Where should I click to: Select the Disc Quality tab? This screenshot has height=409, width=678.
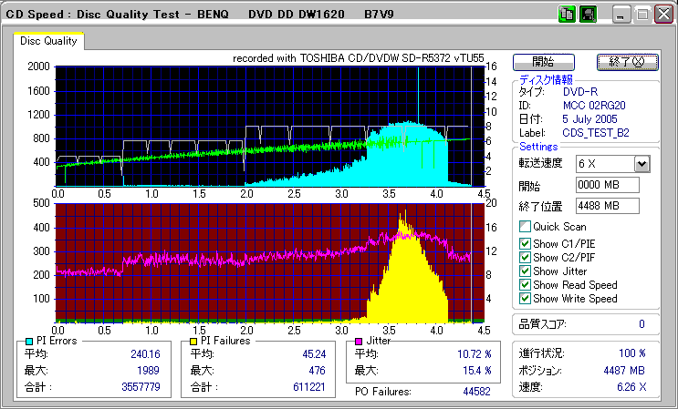(49, 41)
